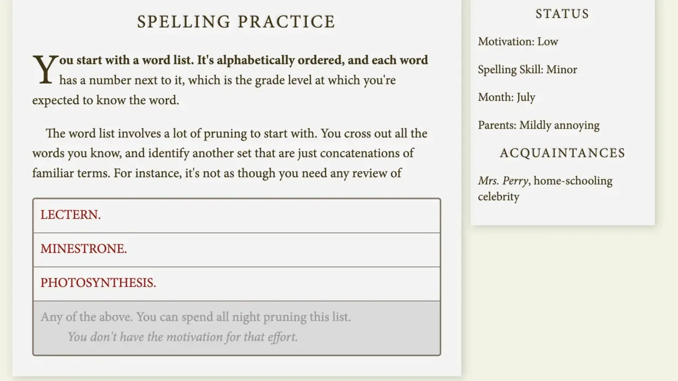Image resolution: width=678 pixels, height=381 pixels.
Task: Click the text 'expected to know the word.'
Action: click(x=105, y=101)
